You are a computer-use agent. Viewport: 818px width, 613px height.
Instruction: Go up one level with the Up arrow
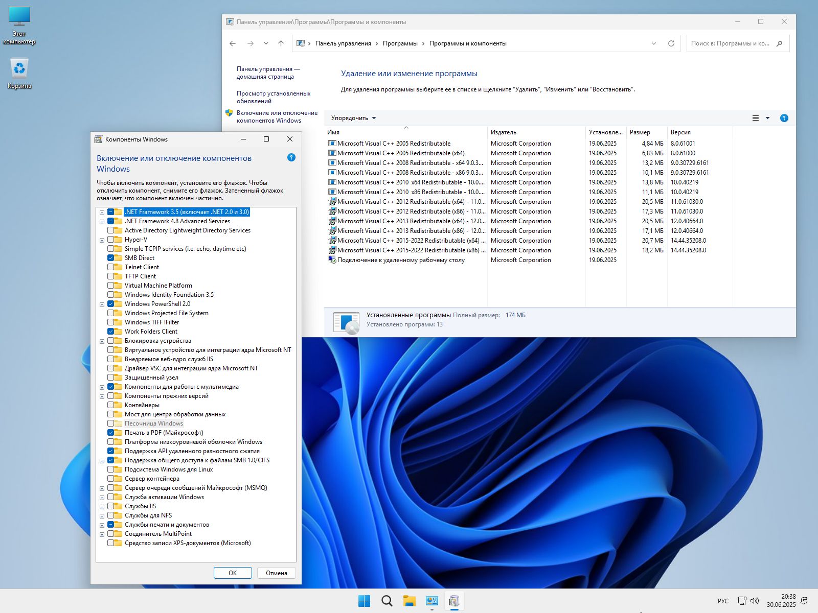click(281, 43)
